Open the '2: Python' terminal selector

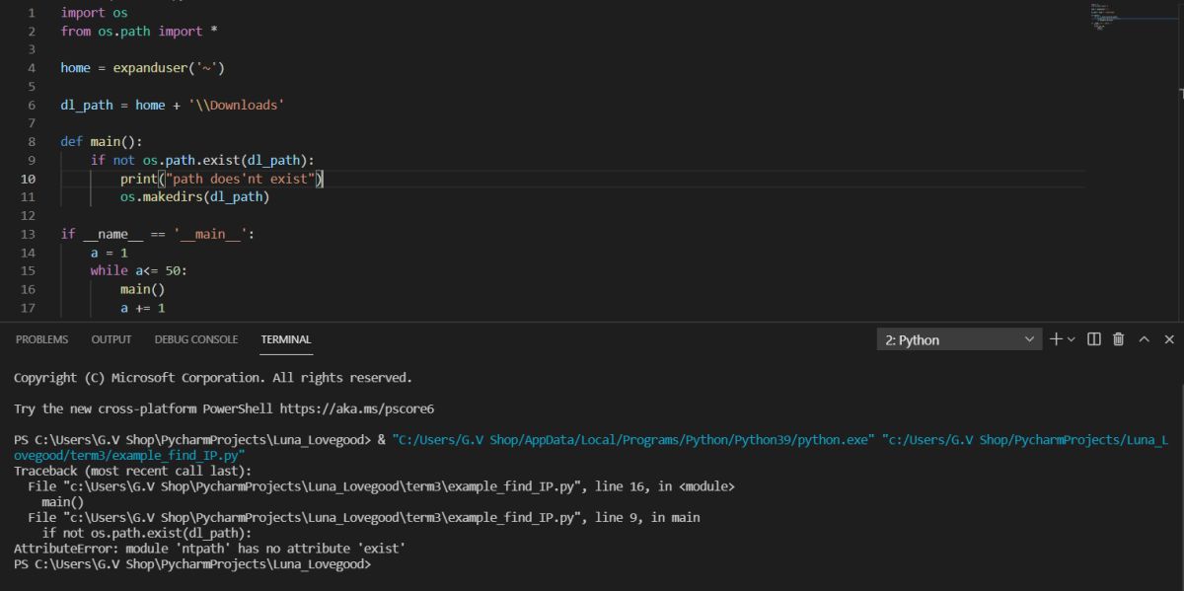point(959,339)
